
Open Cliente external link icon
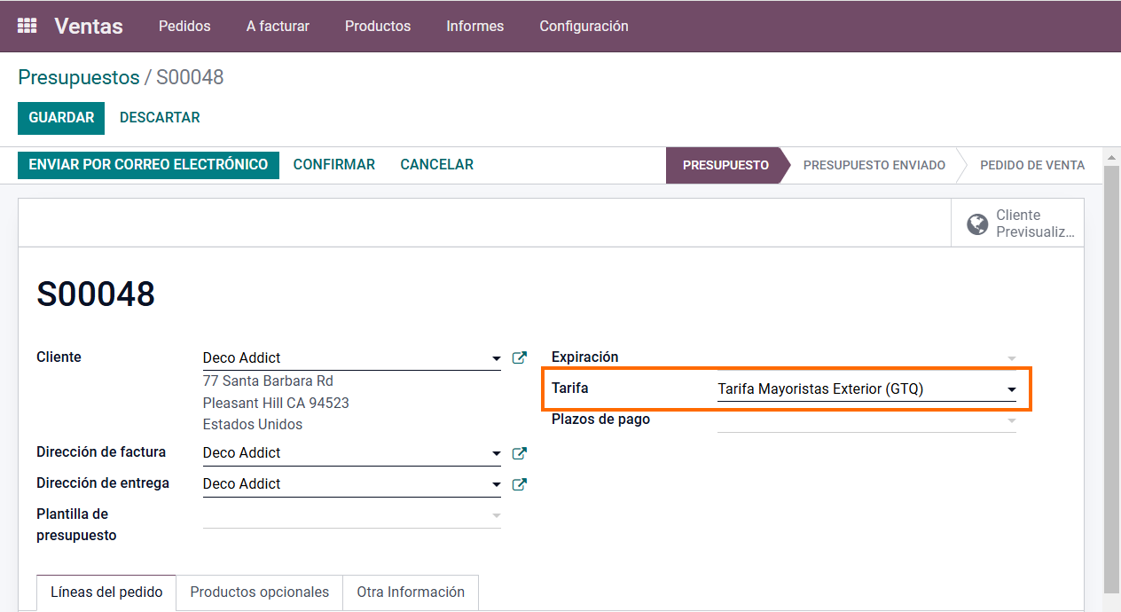point(520,358)
